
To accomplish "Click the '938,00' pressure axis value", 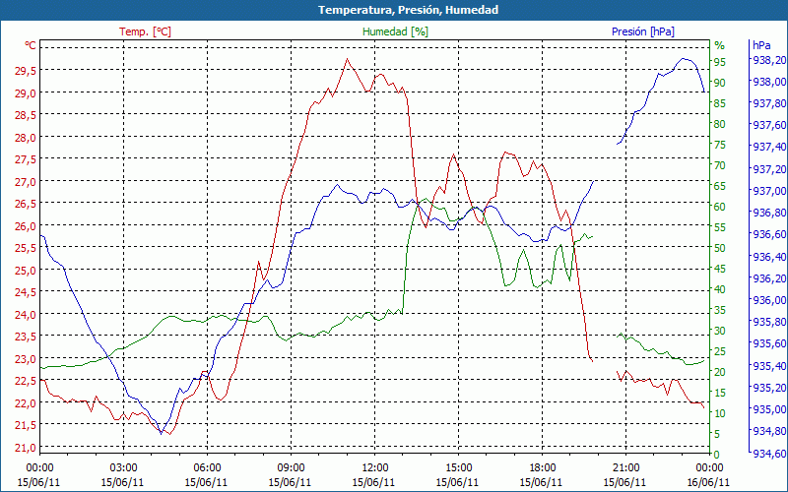I will [x=768, y=82].
